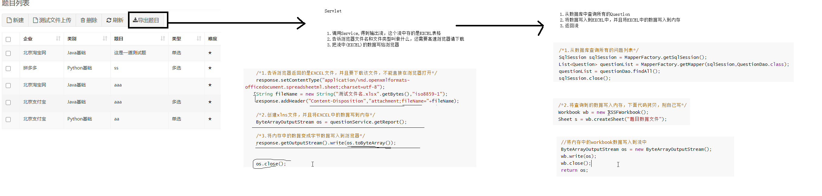
Task: Click the questionDao.findAll() code line
Action: click(610, 71)
